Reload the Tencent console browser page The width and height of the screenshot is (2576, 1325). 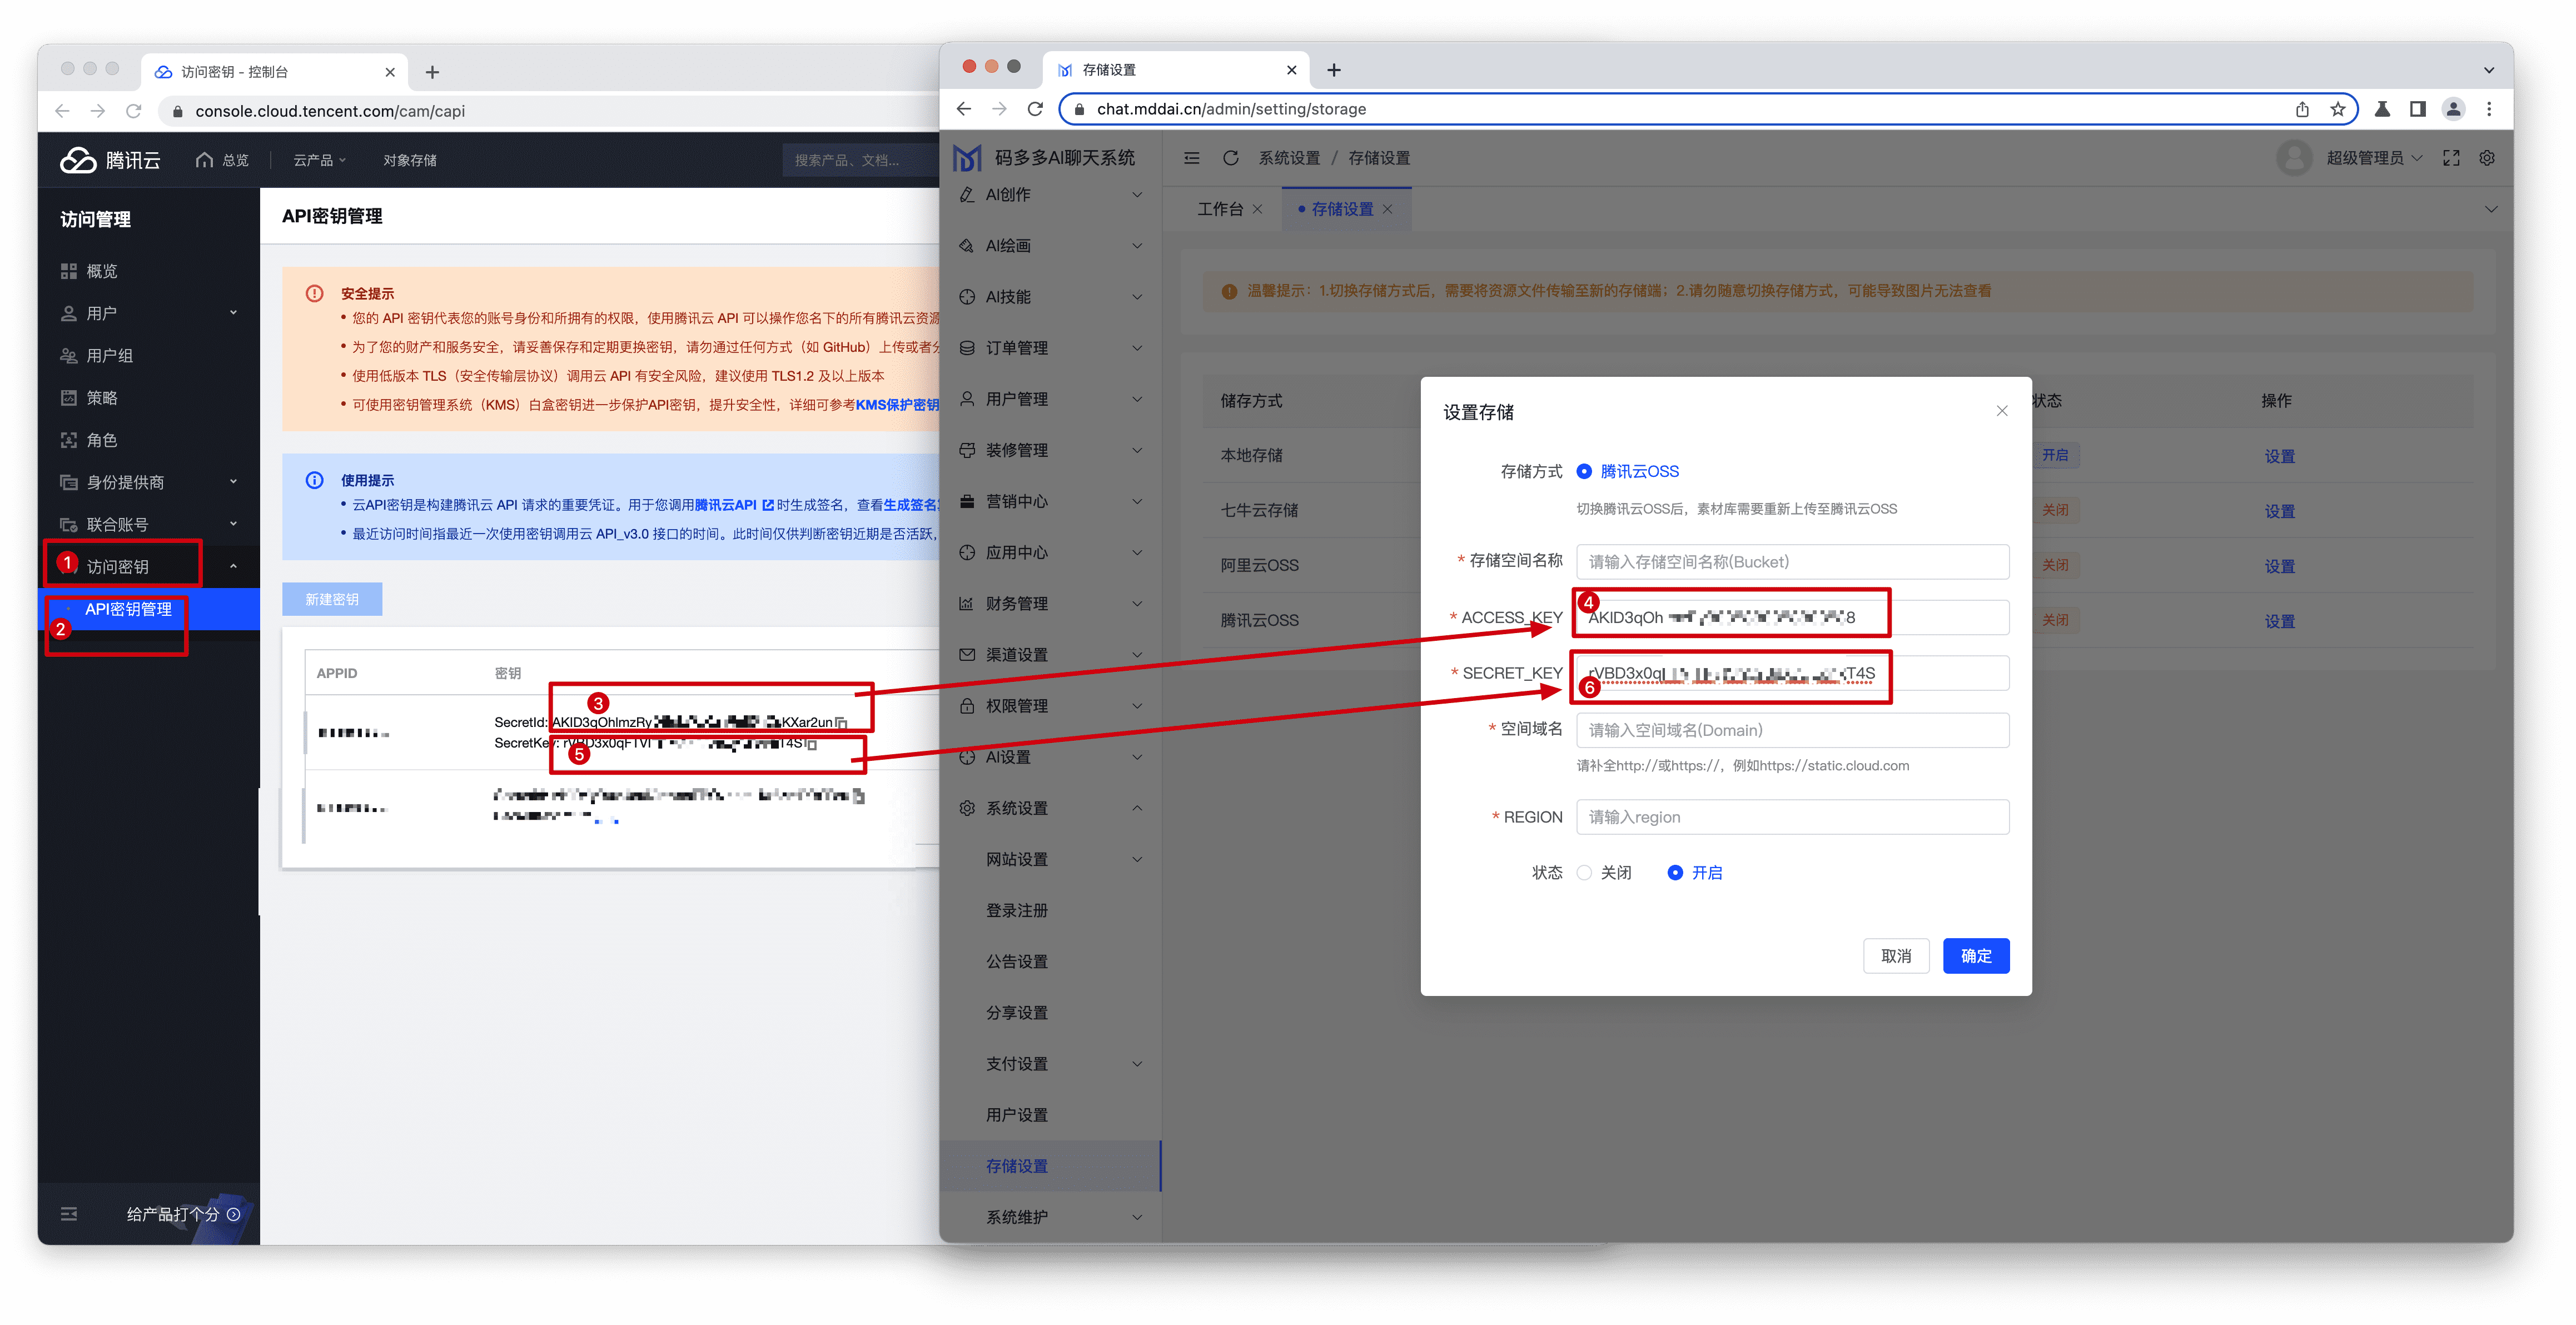(134, 111)
